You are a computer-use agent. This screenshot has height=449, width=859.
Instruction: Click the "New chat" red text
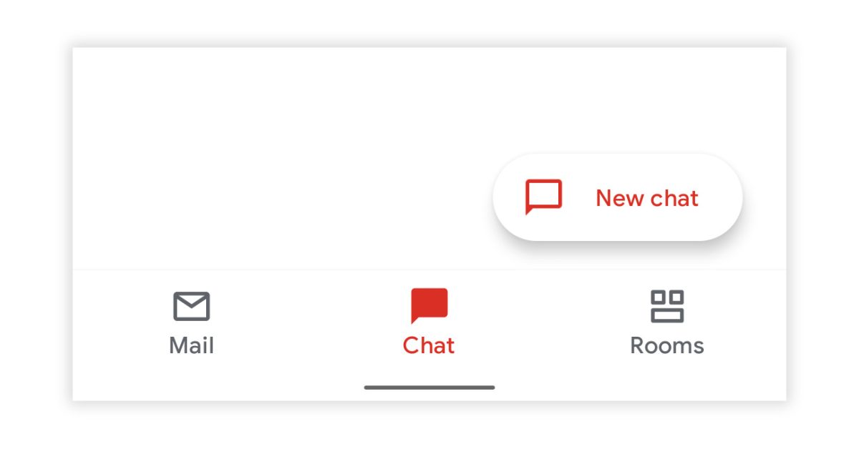(x=646, y=198)
